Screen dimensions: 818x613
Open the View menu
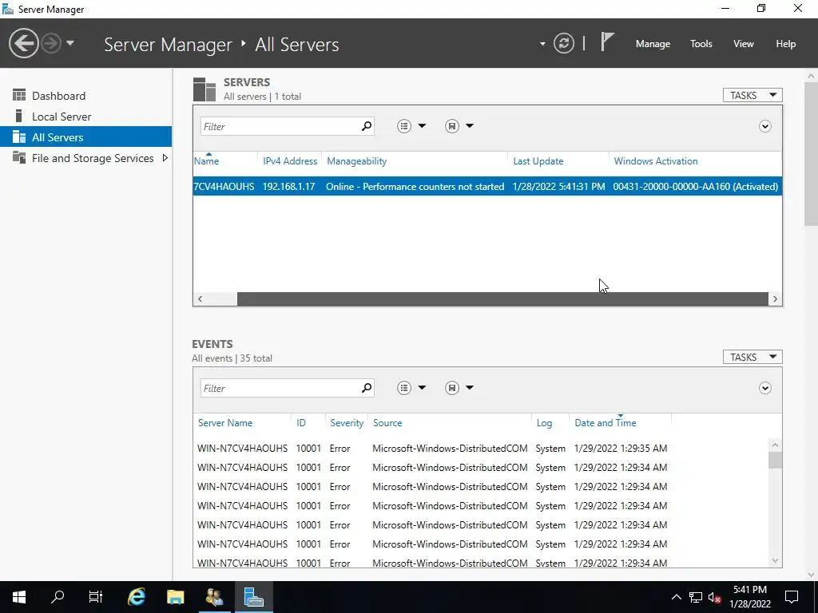click(x=743, y=44)
